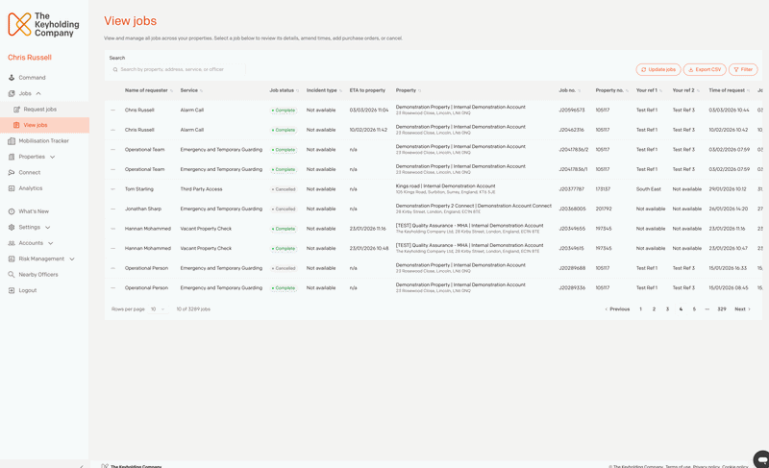Jump to page 2 in pagination
The image size is (769, 468).
[x=654, y=309]
